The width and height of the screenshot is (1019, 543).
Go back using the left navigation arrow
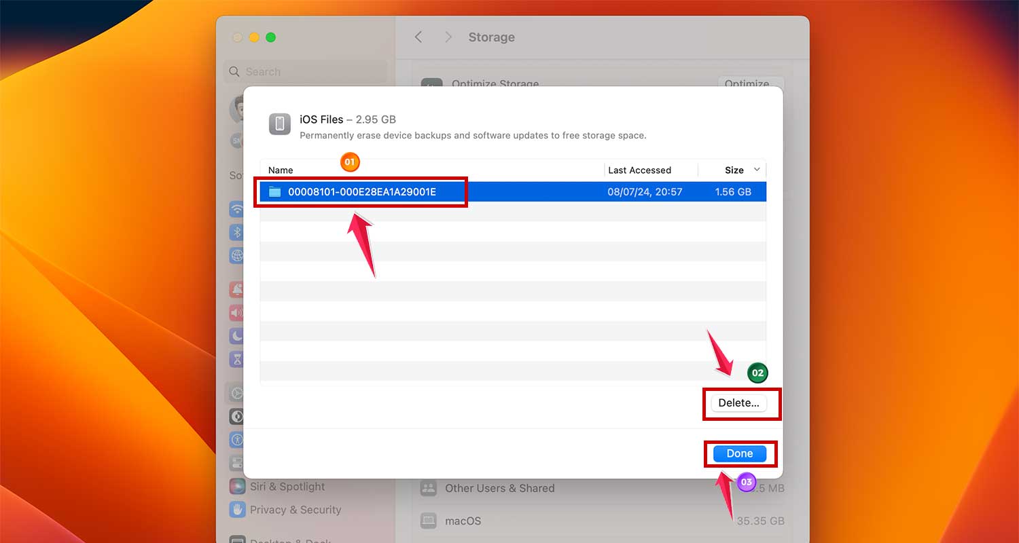tap(418, 37)
